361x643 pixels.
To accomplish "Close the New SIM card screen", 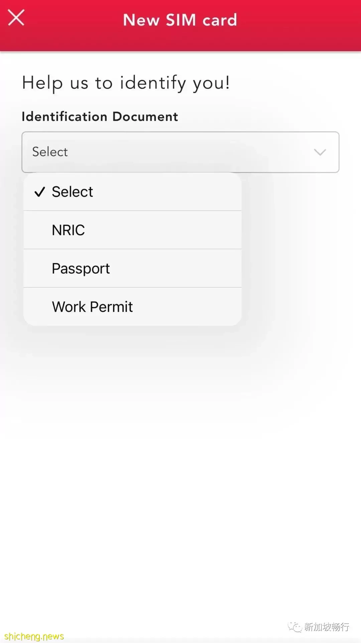I will tap(16, 18).
